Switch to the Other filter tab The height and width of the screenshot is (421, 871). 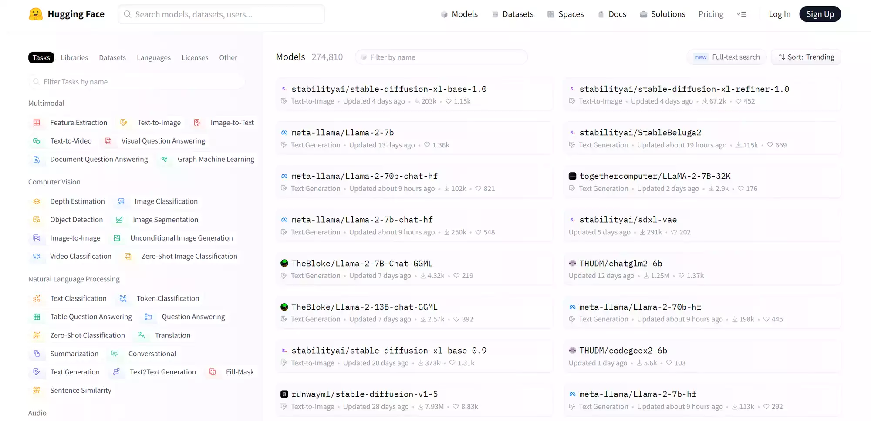point(228,57)
